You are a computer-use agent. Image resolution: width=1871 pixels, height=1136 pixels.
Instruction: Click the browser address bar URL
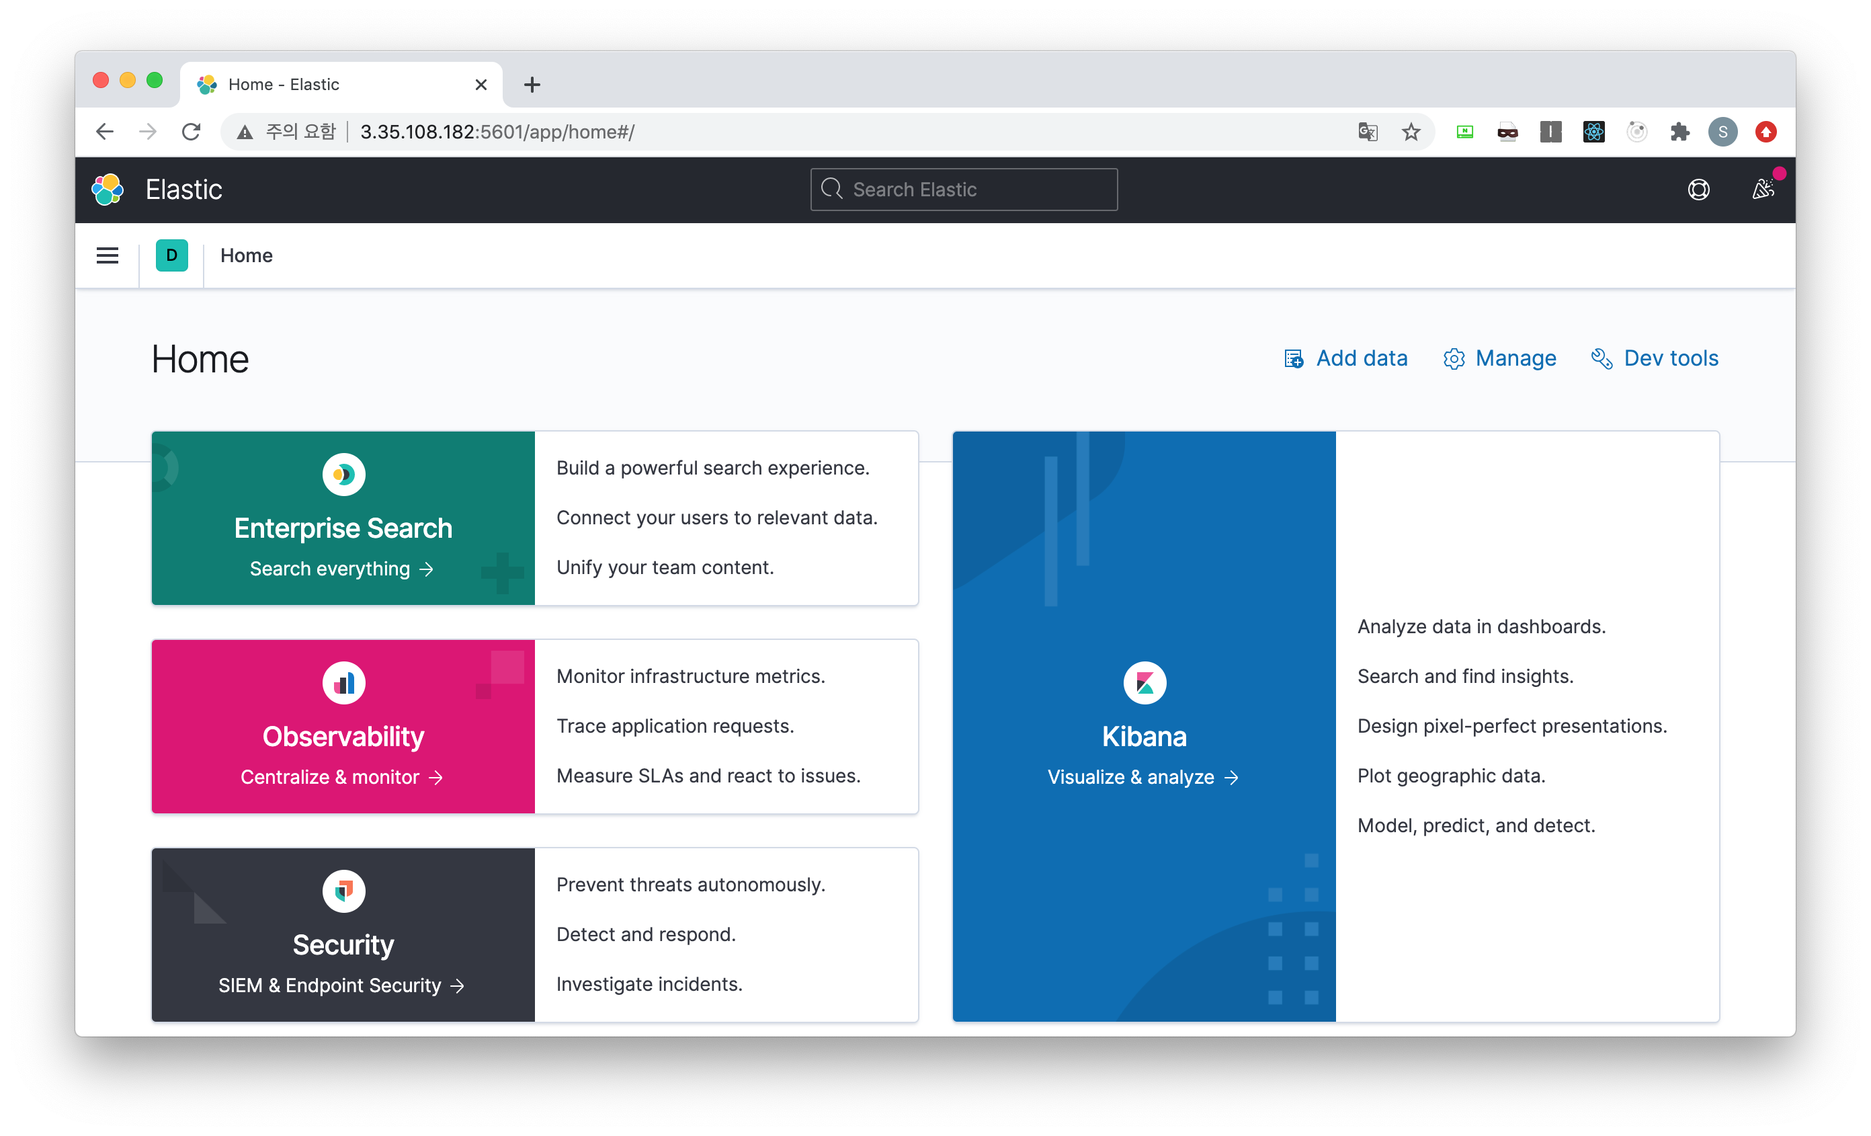[497, 132]
